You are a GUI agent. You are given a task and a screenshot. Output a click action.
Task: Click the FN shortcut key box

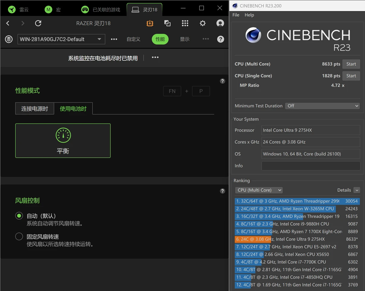click(172, 91)
